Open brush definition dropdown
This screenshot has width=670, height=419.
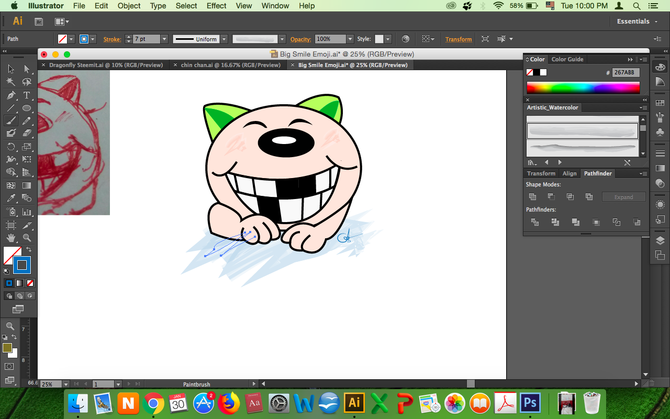coord(282,39)
